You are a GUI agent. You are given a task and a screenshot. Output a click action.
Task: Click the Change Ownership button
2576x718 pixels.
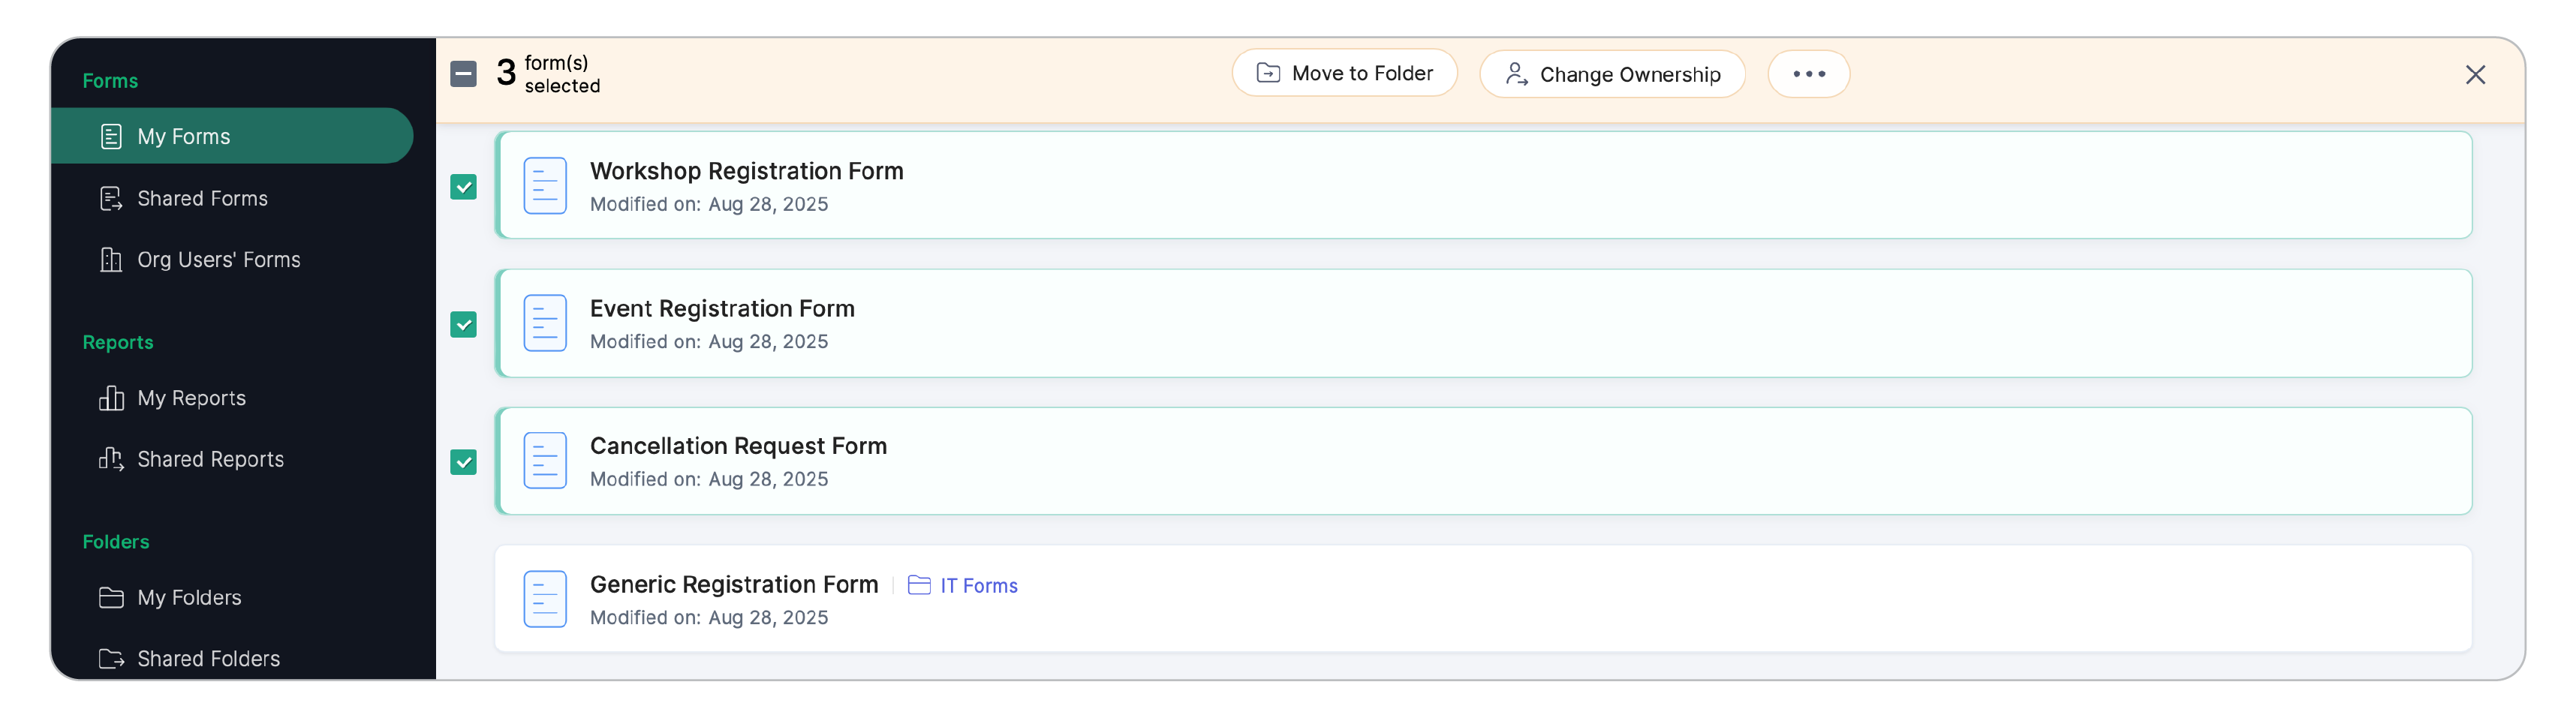click(x=1612, y=74)
